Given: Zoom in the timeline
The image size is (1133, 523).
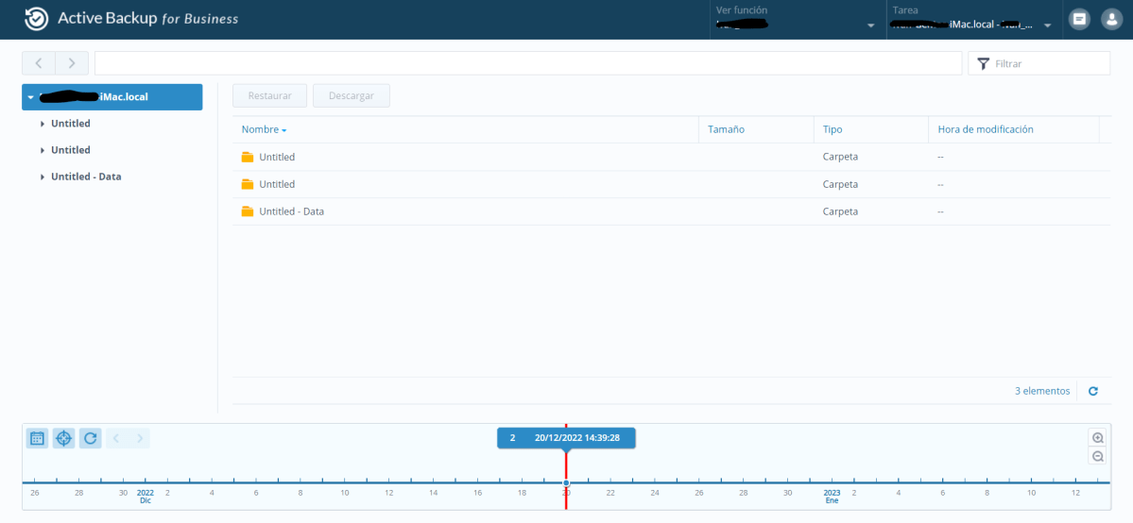Looking at the screenshot, I should (x=1098, y=438).
